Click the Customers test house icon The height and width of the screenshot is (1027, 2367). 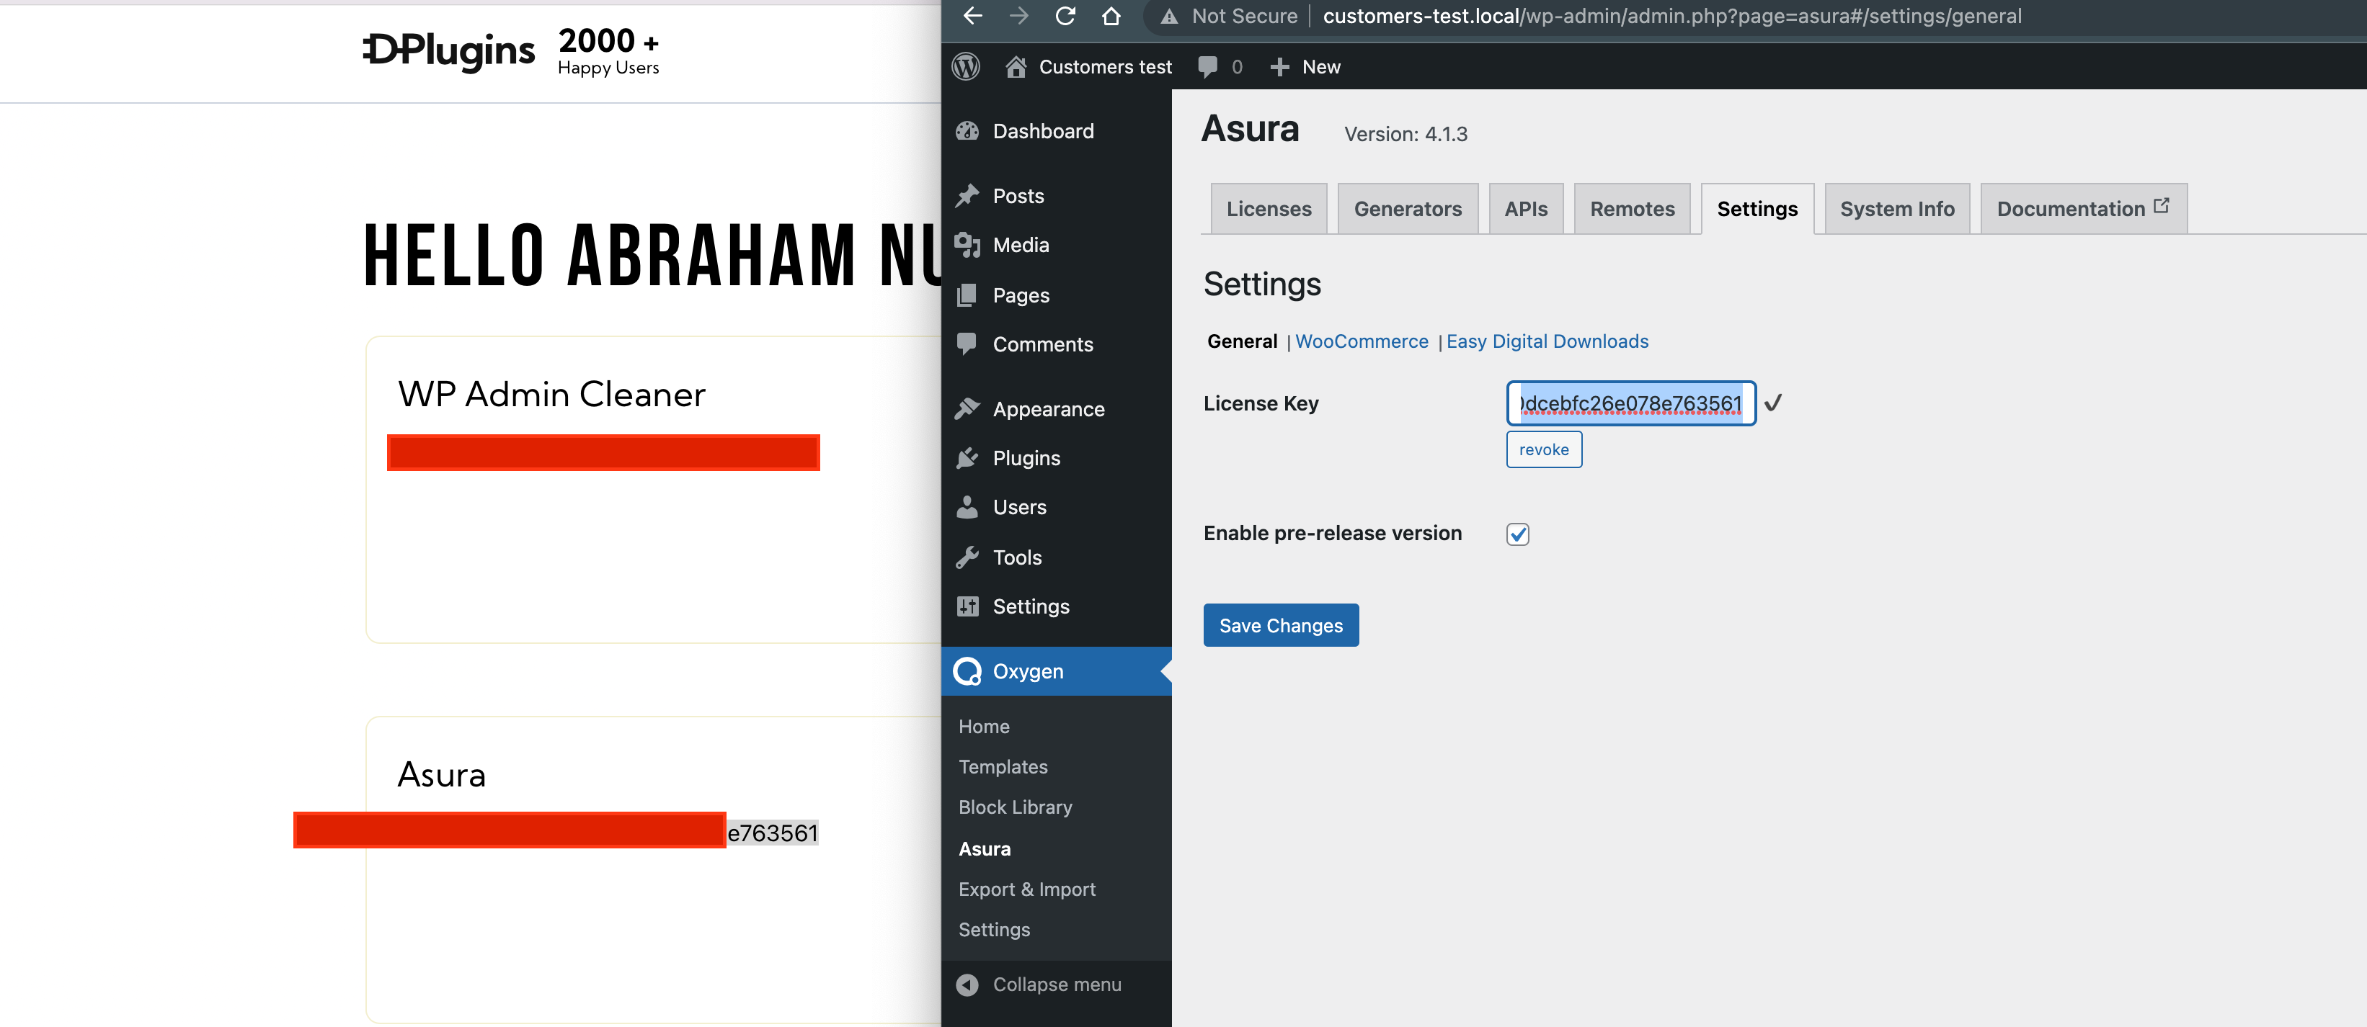tap(1016, 66)
